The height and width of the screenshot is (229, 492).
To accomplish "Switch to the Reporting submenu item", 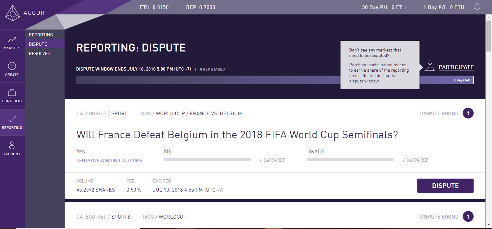I will point(41,35).
